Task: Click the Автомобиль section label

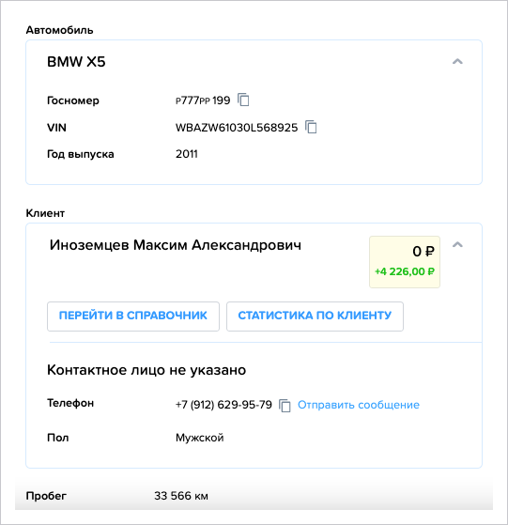Action: 59,30
